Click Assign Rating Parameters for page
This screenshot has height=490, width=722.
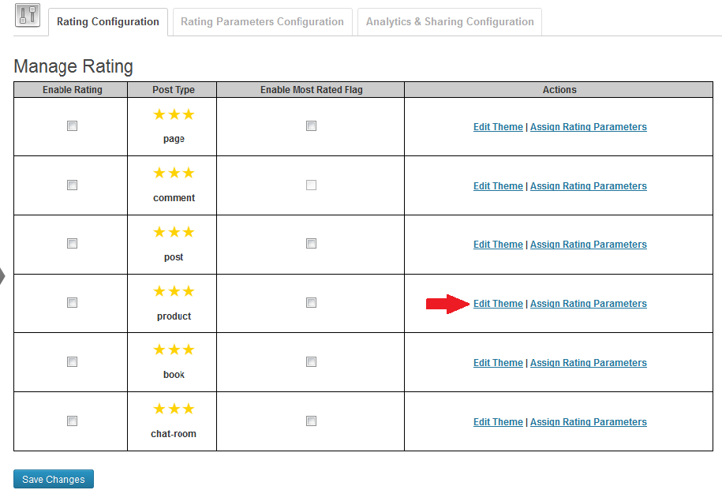pos(589,127)
